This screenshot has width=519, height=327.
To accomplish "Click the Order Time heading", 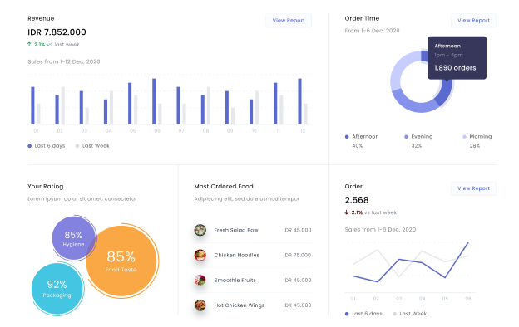I will [362, 18].
